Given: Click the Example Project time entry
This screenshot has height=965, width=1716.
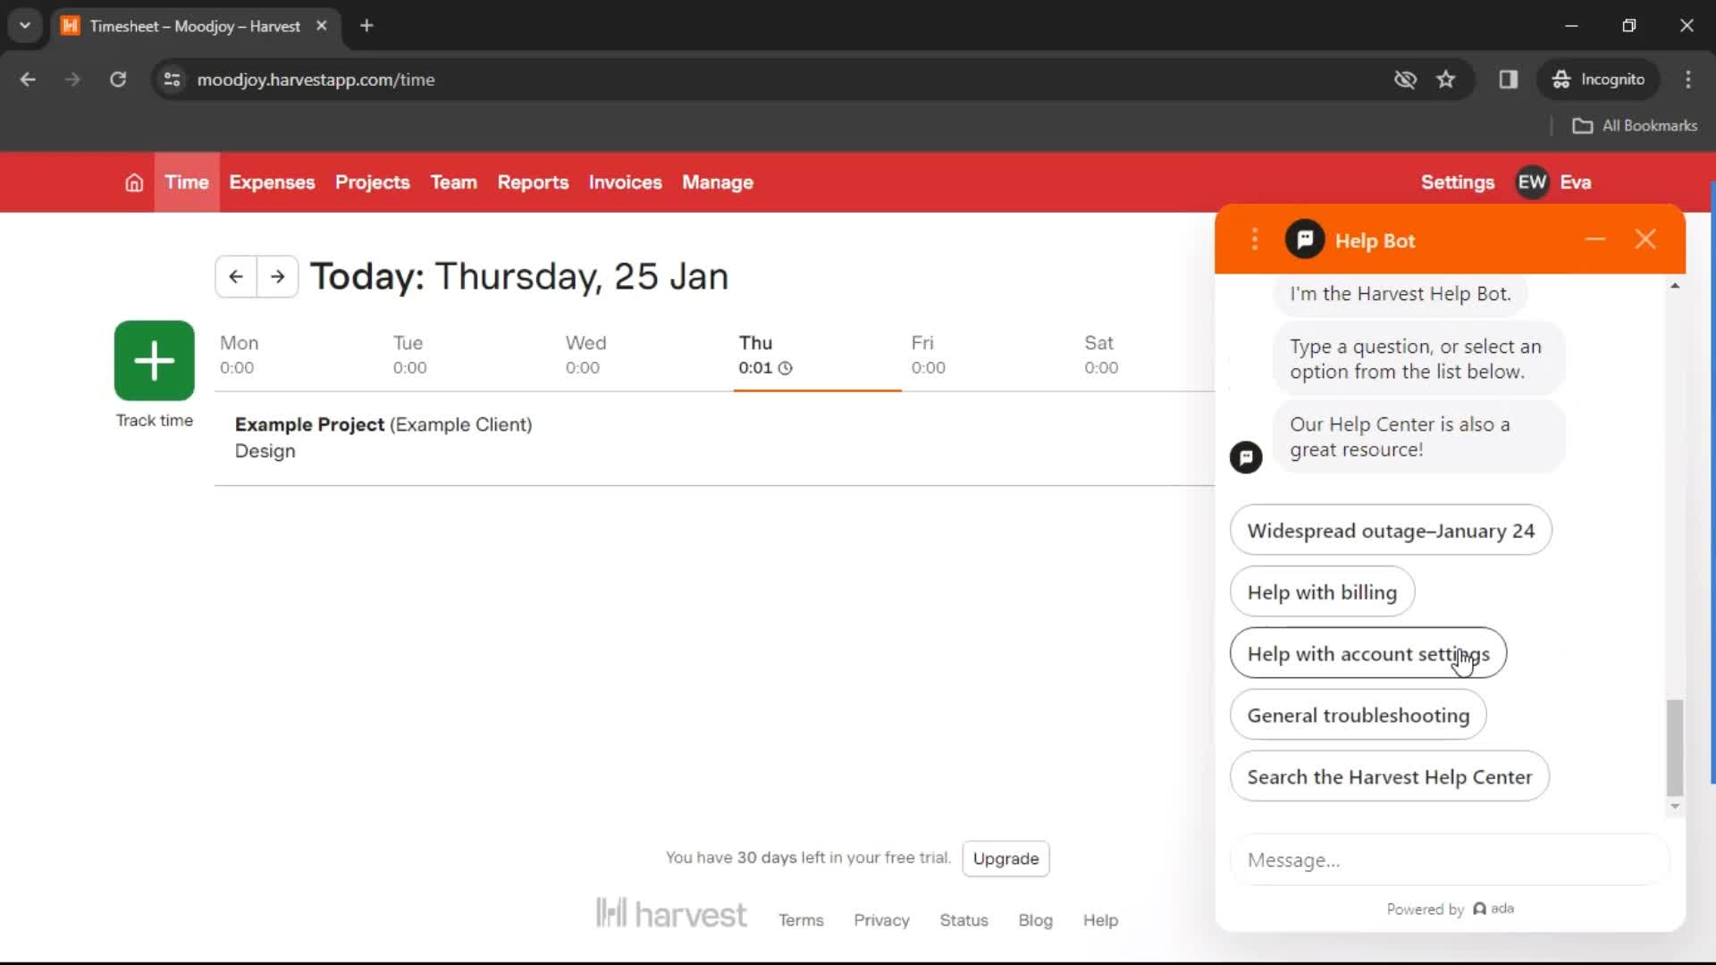Looking at the screenshot, I should point(714,438).
